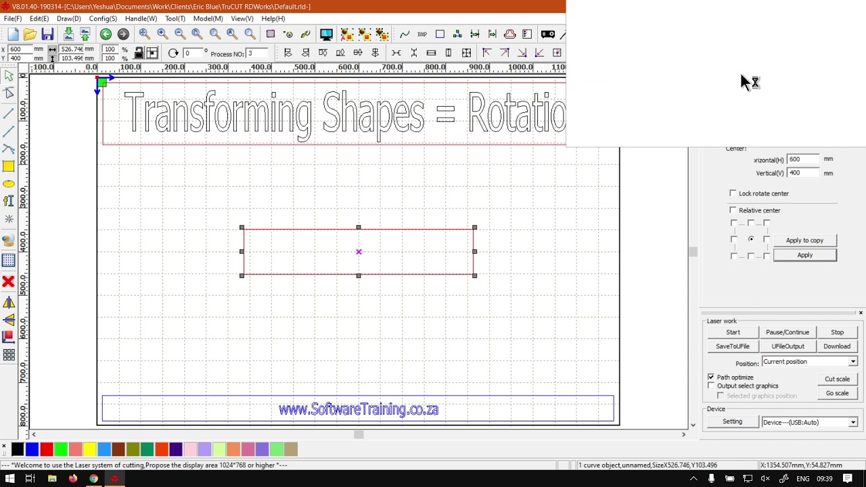Screen dimensions: 866x487
Task: Click the device Setting button
Action: click(732, 421)
